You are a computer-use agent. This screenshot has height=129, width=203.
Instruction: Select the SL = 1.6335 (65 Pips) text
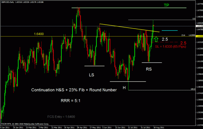pos(171,46)
